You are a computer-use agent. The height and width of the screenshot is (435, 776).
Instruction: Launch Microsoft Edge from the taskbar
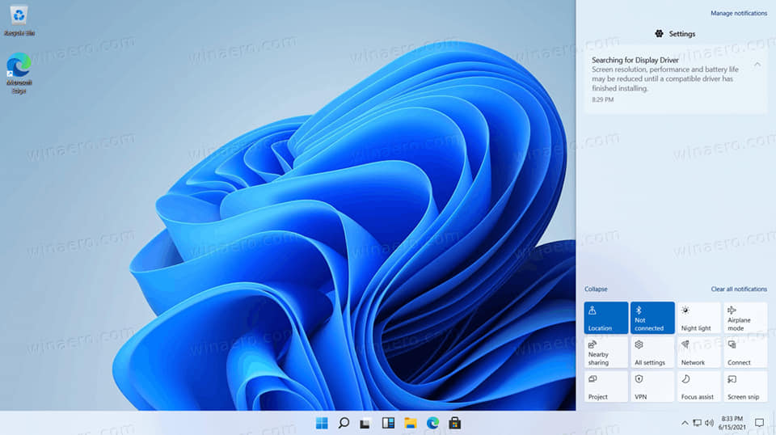[x=432, y=423]
